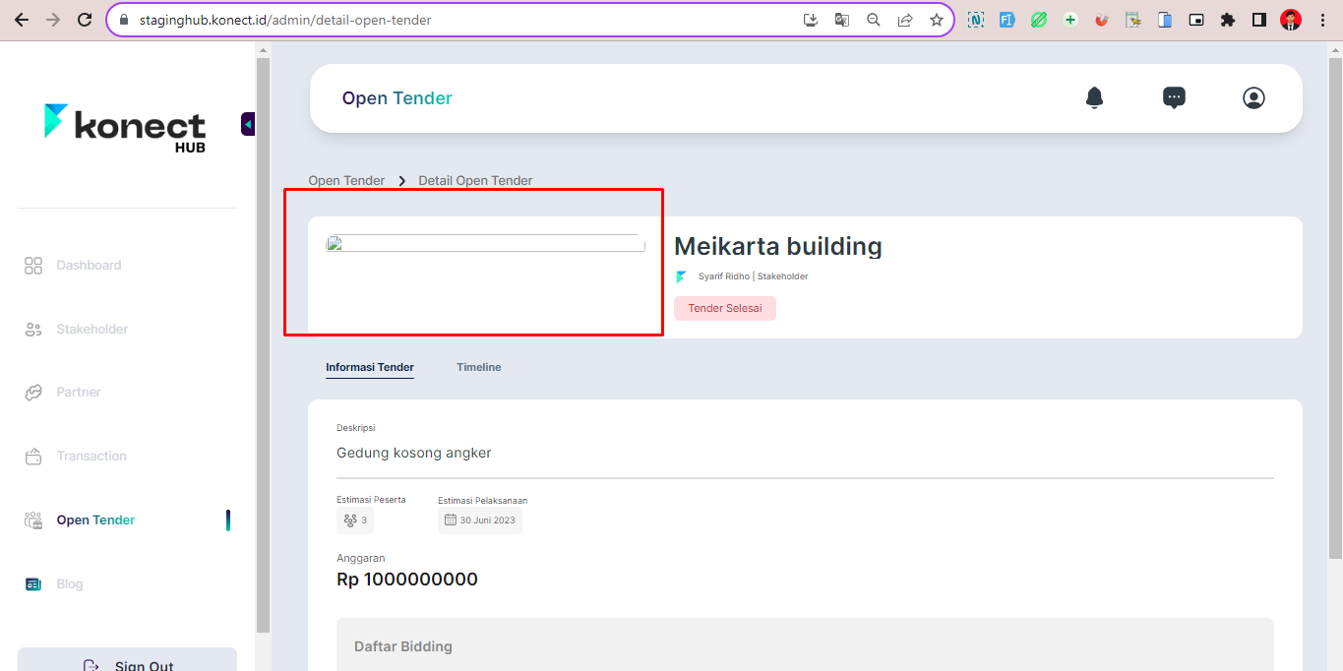Open the blue clipboard extension icon
1343x671 pixels.
tap(1165, 20)
